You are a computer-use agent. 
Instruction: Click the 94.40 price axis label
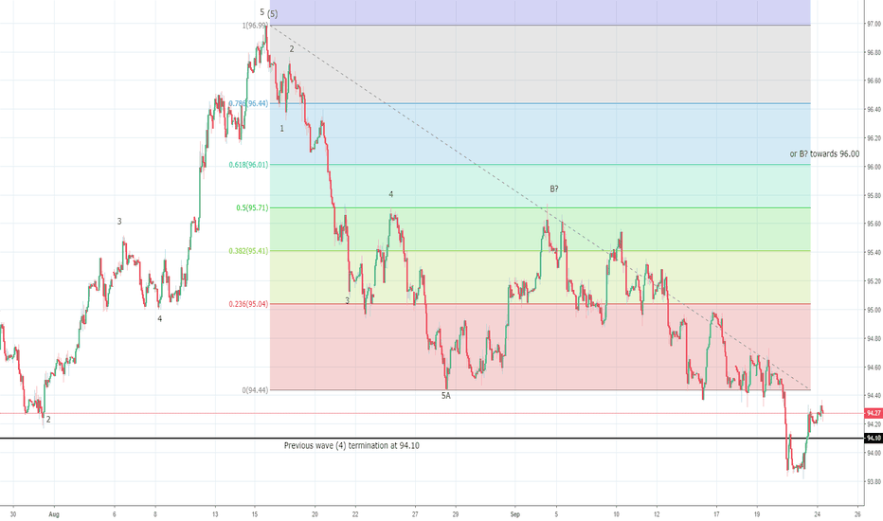[x=874, y=395]
